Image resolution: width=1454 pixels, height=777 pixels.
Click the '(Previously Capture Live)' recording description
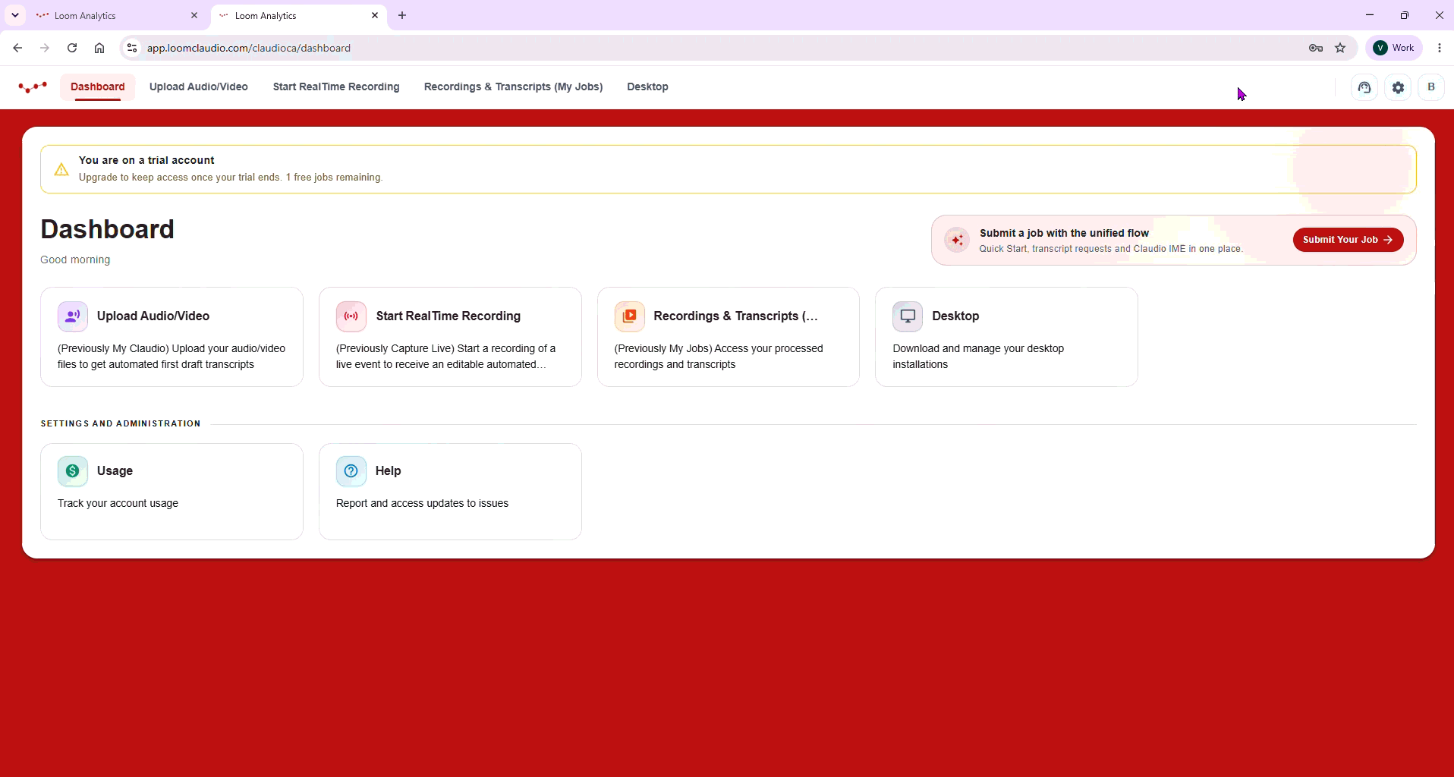[446, 357]
